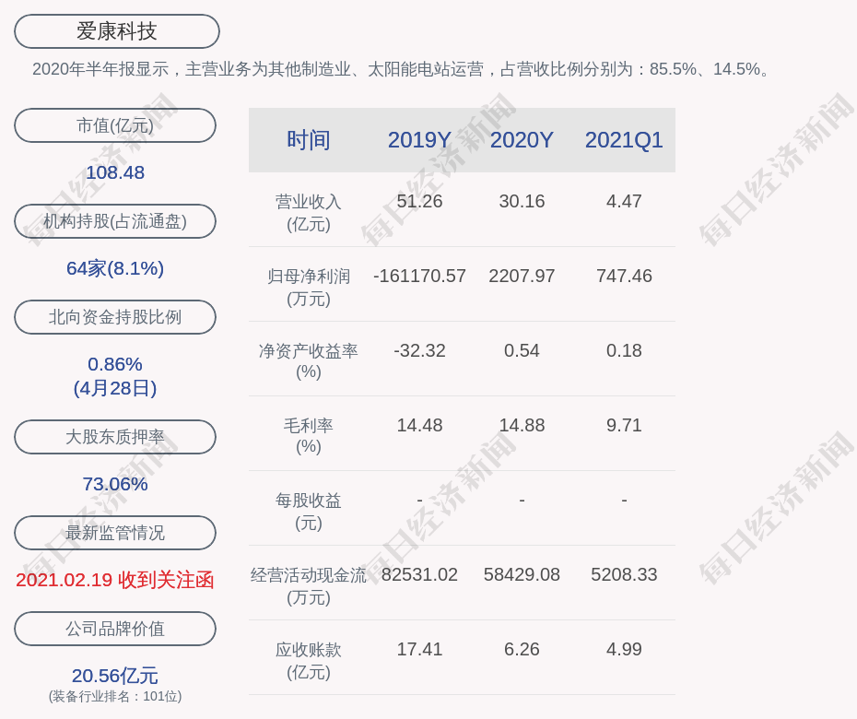Select the 市值(亿元) label pill
857x719 pixels.
coord(115,125)
